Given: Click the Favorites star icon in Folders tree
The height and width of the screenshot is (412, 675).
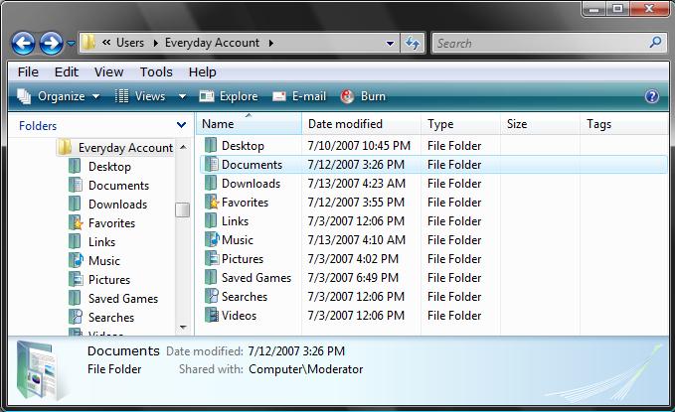Looking at the screenshot, I should (x=76, y=222).
